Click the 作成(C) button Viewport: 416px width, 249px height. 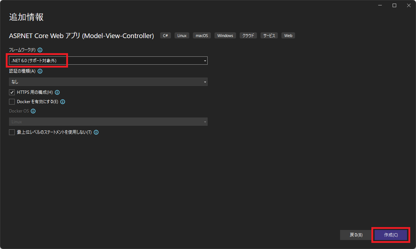[x=391, y=235]
